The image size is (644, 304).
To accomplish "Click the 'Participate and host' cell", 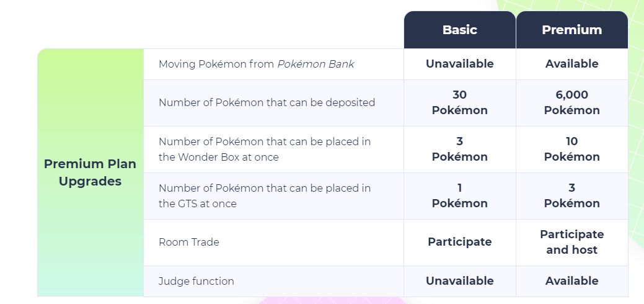I will [571, 242].
